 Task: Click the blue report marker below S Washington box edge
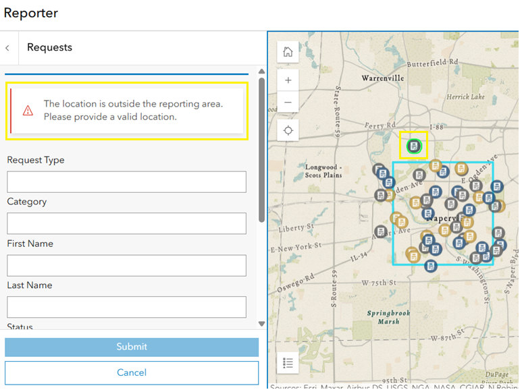(430, 266)
